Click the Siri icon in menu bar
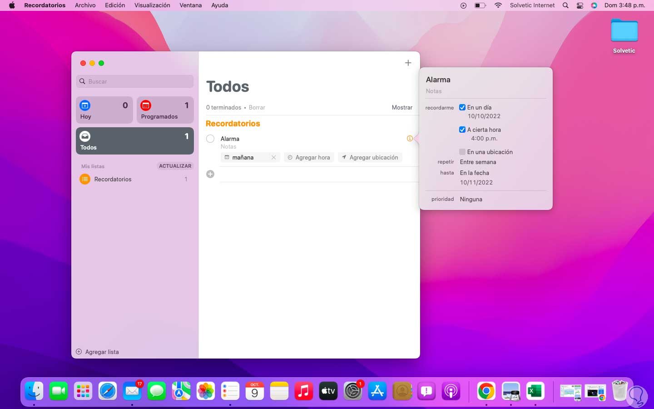Screen dimensions: 654x409 click(594, 5)
